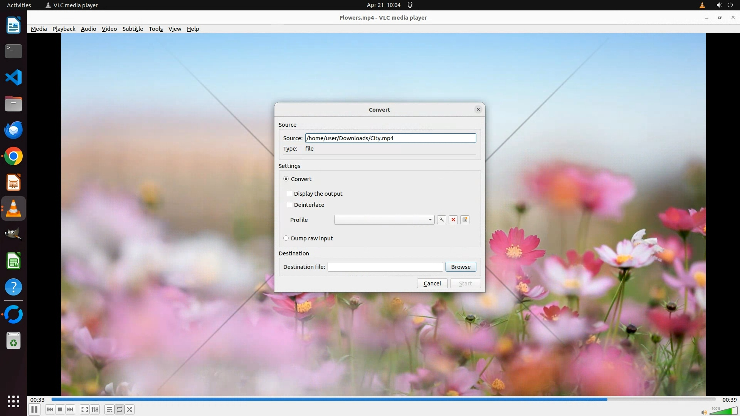Enable Display the output checkbox
The width and height of the screenshot is (740, 416).
[x=289, y=193]
